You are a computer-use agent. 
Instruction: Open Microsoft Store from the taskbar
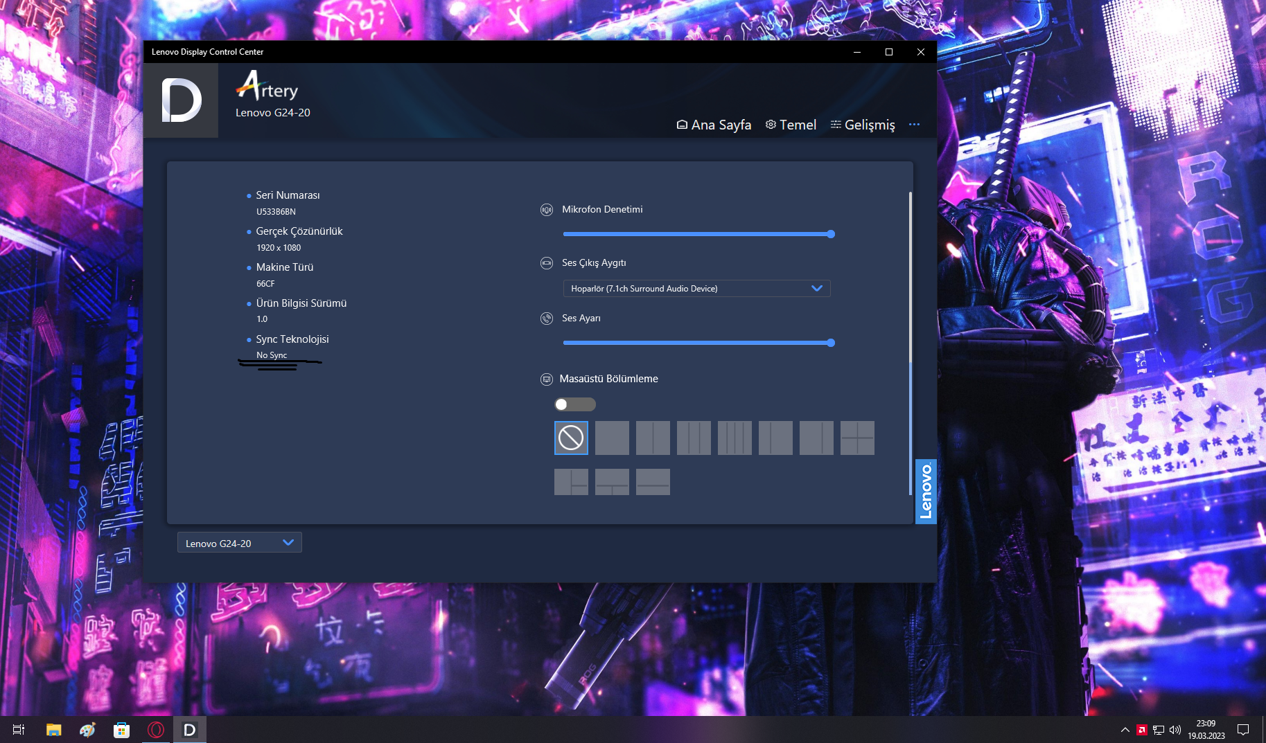point(121,729)
